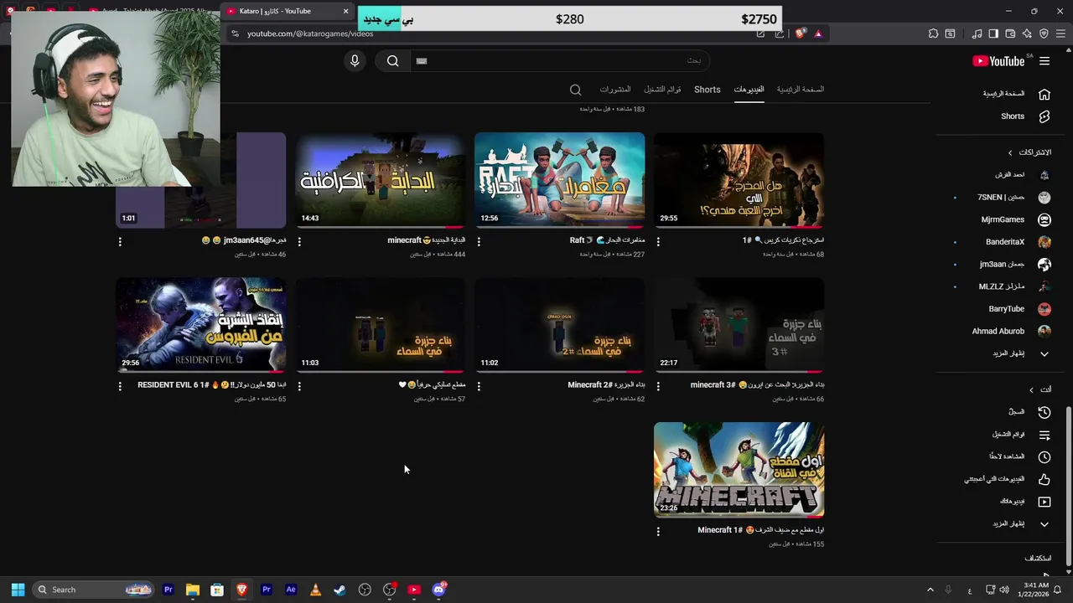
Task: Open Brave playlist music note icon
Action: point(977,33)
